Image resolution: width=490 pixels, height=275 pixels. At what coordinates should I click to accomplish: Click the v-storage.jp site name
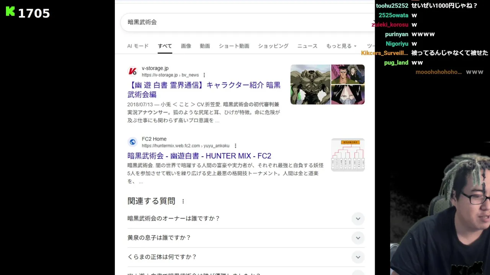tap(155, 68)
